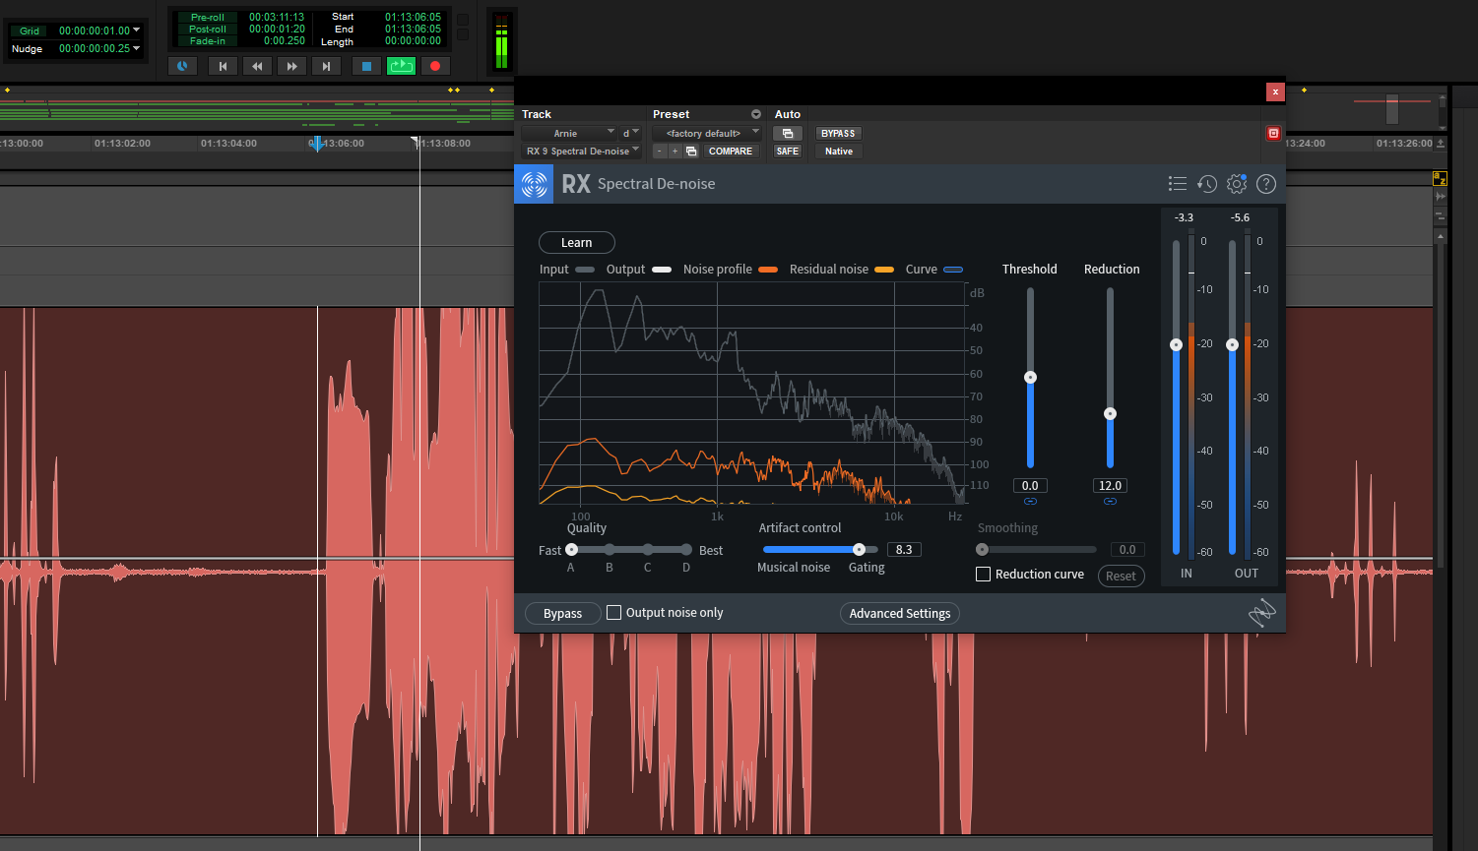Toggle the COMPARE button
Viewport: 1478px width, 851px height.
[730, 151]
